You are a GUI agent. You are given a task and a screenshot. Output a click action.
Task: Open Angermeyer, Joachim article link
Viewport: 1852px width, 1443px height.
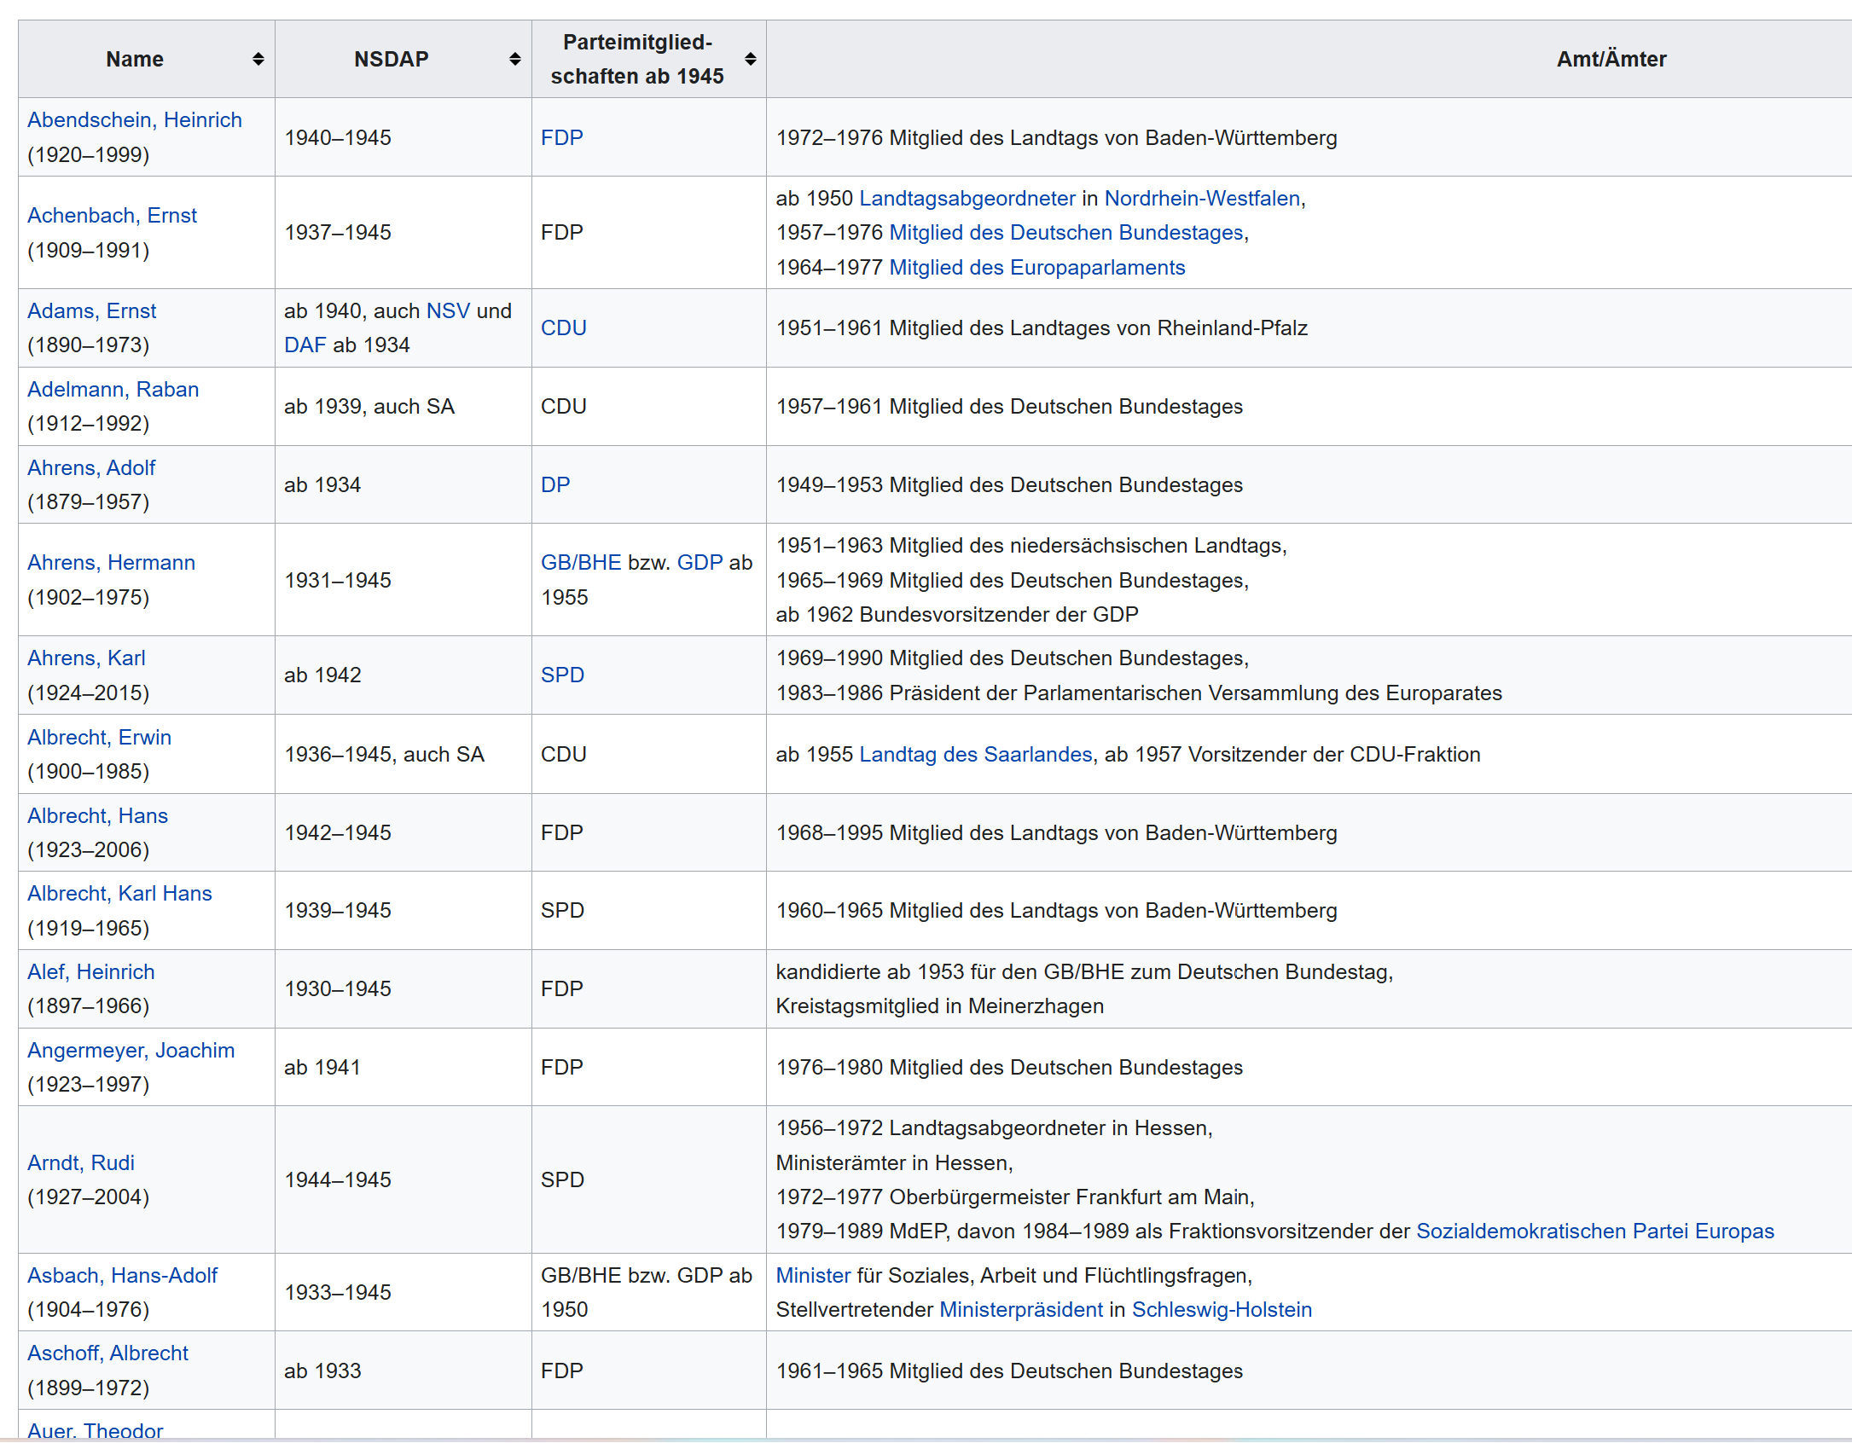click(x=131, y=1051)
